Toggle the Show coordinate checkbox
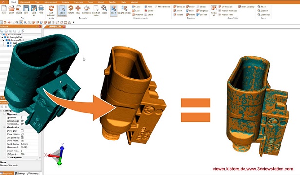Screen dimensions: 300x175 tap(22, 134)
